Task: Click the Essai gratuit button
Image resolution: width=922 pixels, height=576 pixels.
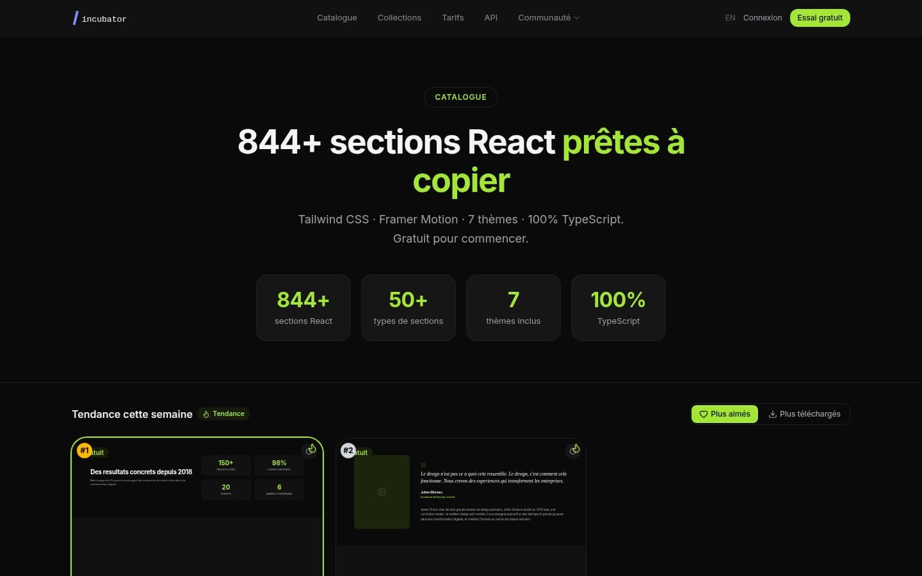Action: click(820, 18)
